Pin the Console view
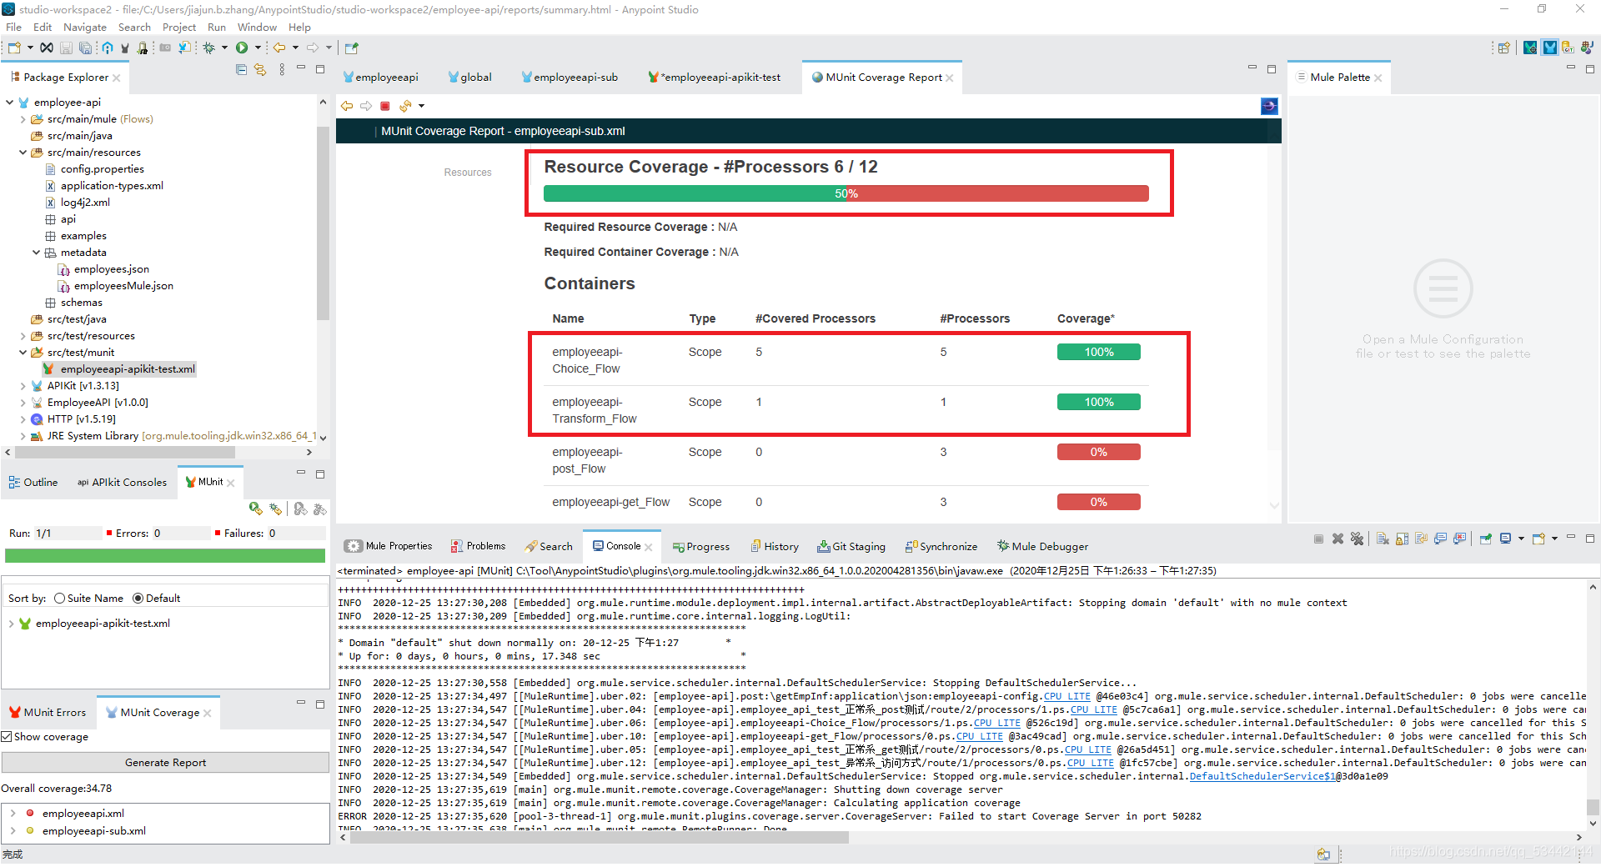Image resolution: width=1601 pixels, height=867 pixels. coord(1486,539)
